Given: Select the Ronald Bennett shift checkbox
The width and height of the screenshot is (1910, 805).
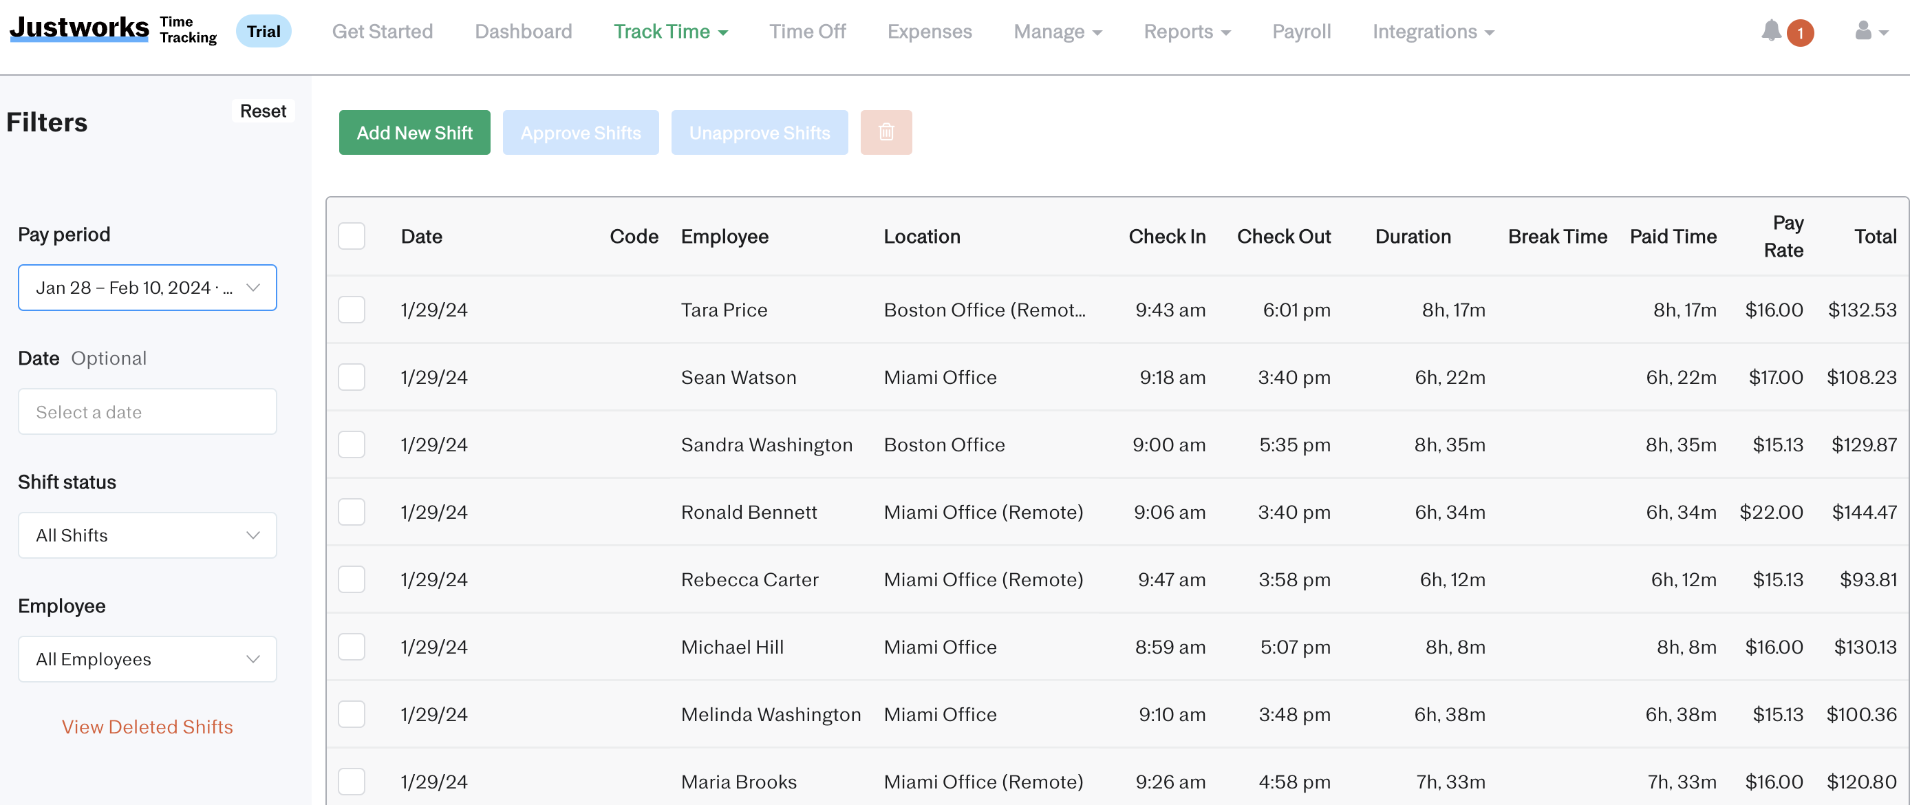Looking at the screenshot, I should click(352, 512).
